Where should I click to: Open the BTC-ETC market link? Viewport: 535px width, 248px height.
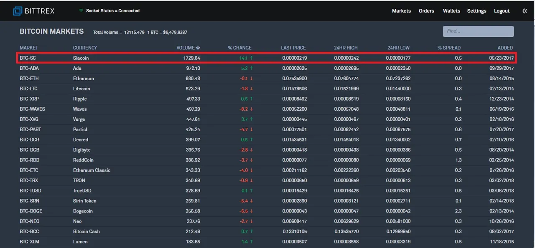29,170
